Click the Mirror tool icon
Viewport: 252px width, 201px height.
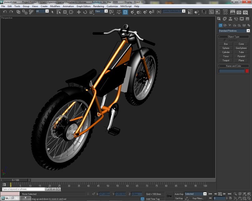pyautogui.click(x=190, y=12)
